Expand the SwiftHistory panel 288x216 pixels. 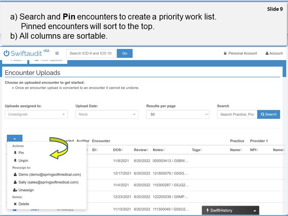[x=254, y=211]
